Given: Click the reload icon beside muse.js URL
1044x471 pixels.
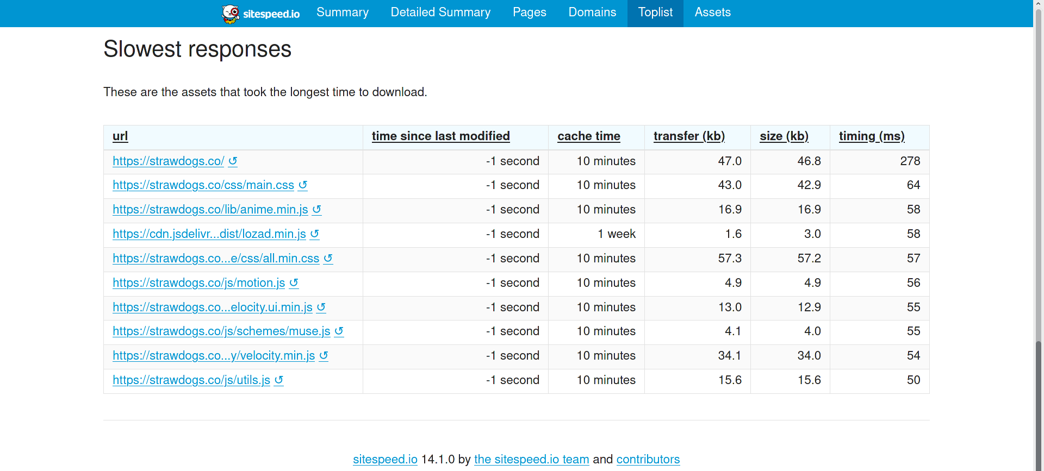Looking at the screenshot, I should [339, 331].
